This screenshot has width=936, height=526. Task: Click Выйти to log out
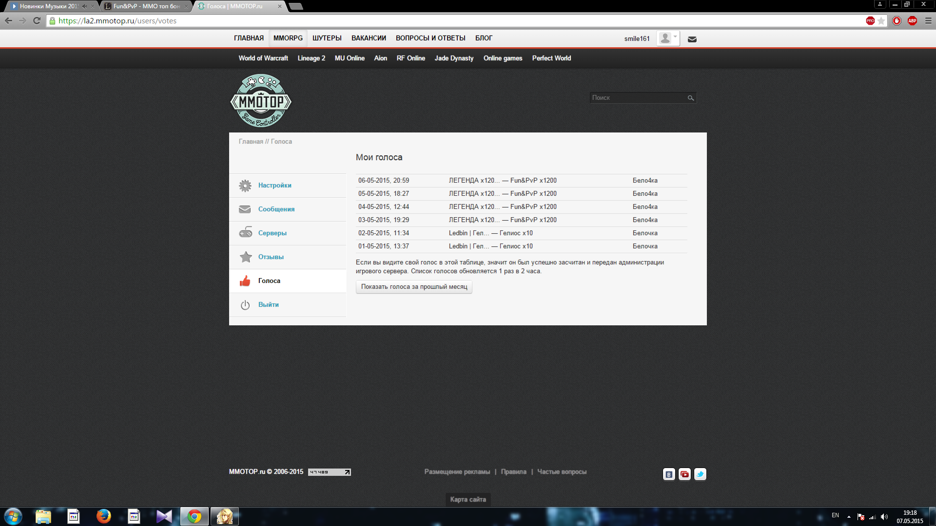(x=268, y=305)
